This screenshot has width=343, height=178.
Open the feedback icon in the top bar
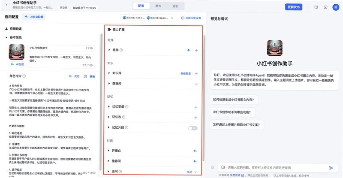(325, 7)
